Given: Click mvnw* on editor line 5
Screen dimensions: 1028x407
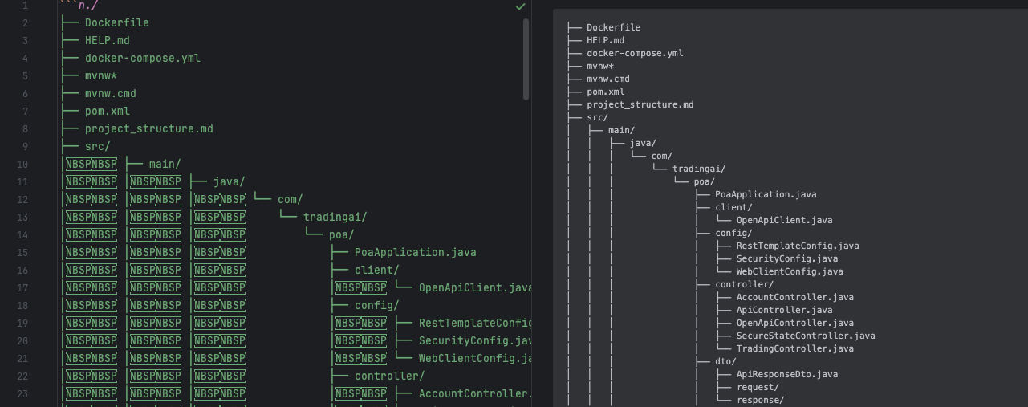Looking at the screenshot, I should [x=101, y=75].
